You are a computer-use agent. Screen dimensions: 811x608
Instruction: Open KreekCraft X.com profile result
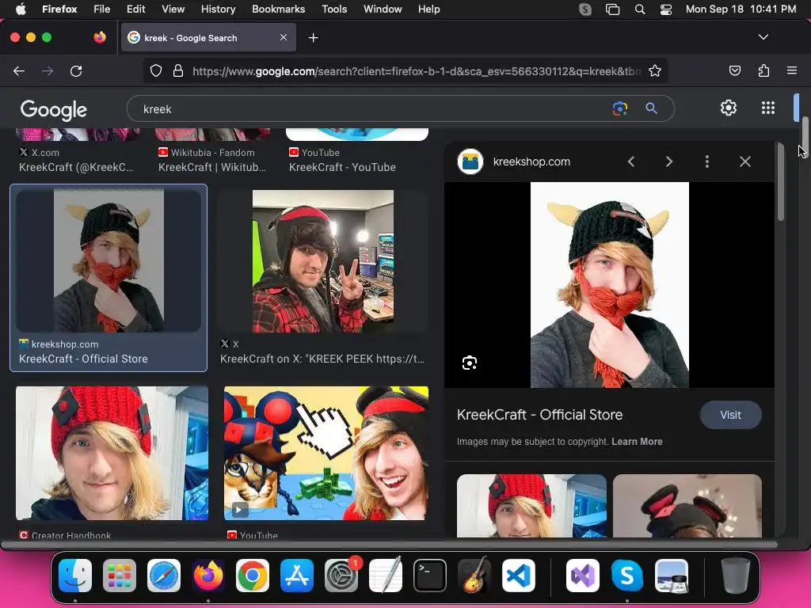76,167
